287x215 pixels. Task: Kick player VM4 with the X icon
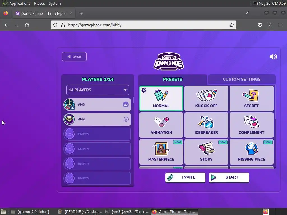pos(126,119)
